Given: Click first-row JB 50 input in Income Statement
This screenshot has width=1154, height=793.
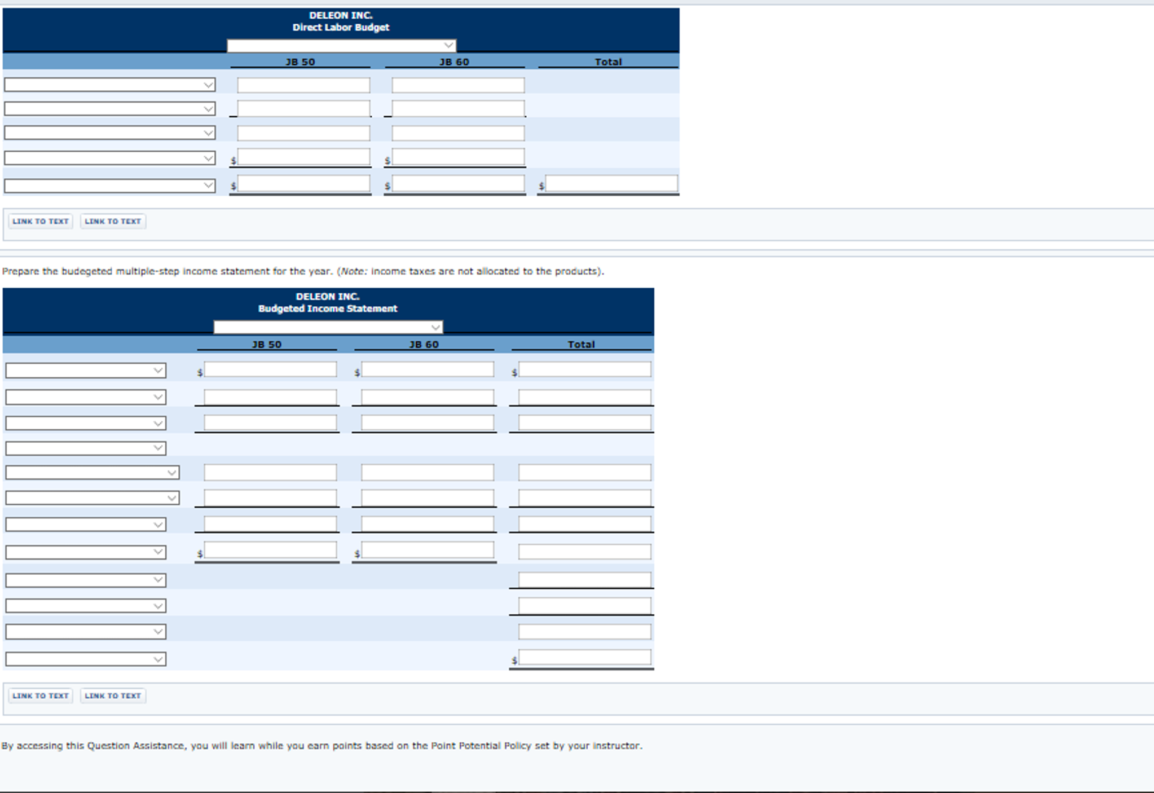Looking at the screenshot, I should 270,369.
